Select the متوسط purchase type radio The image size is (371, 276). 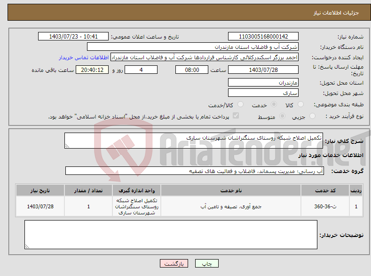[282, 116]
